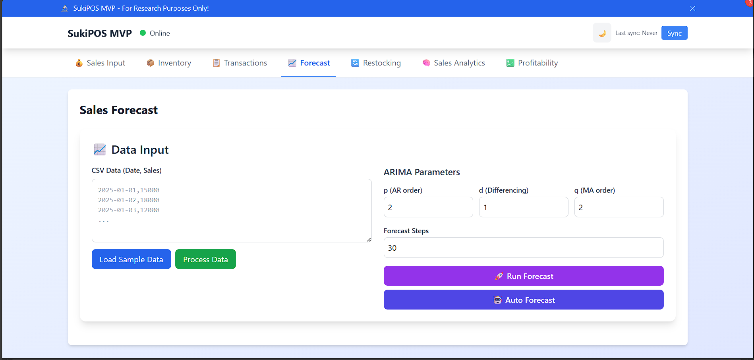Click the green Process Data button
This screenshot has height=360, width=754.
point(205,259)
